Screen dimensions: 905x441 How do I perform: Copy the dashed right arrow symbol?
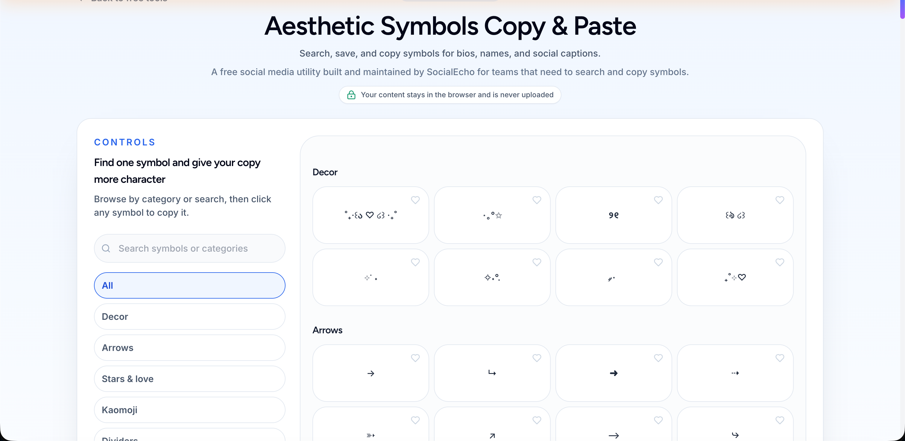735,373
